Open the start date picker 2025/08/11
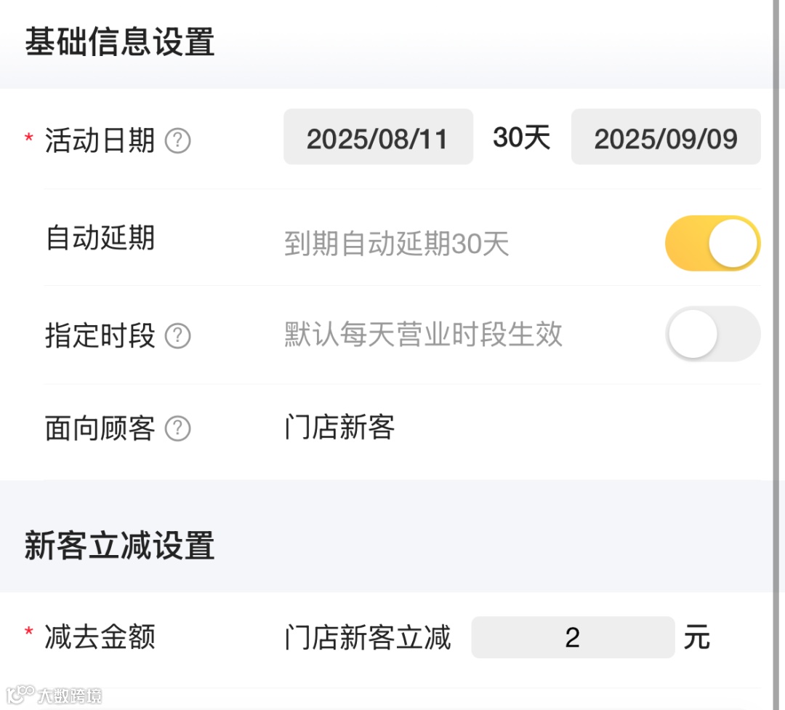 point(378,137)
